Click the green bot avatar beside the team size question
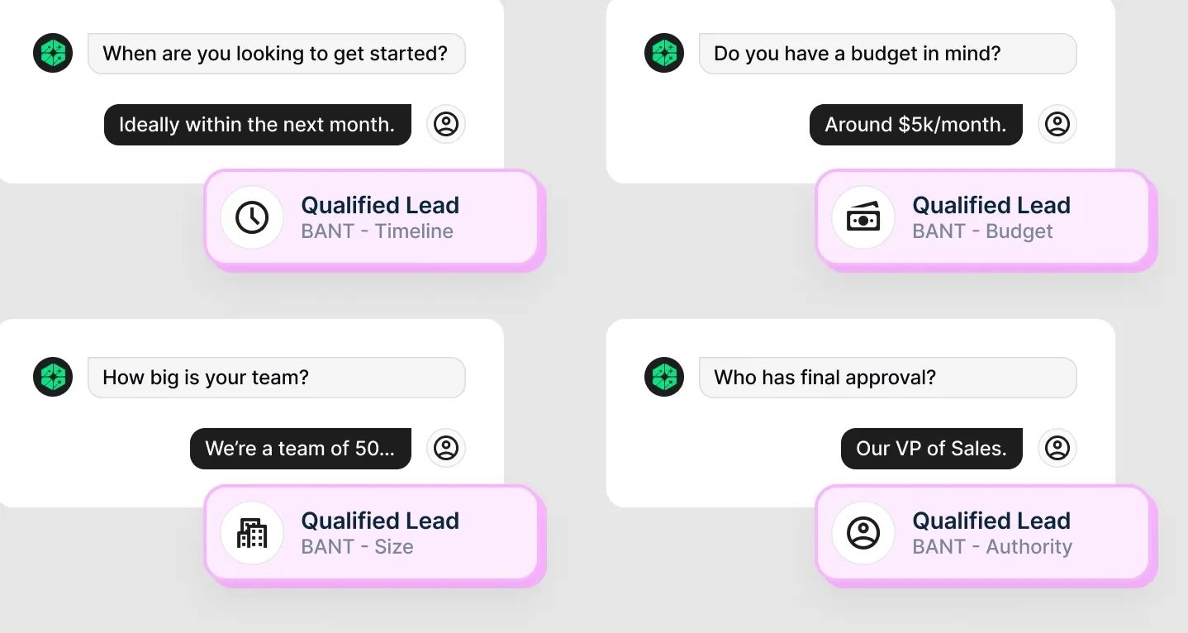Image resolution: width=1188 pixels, height=633 pixels. click(53, 378)
